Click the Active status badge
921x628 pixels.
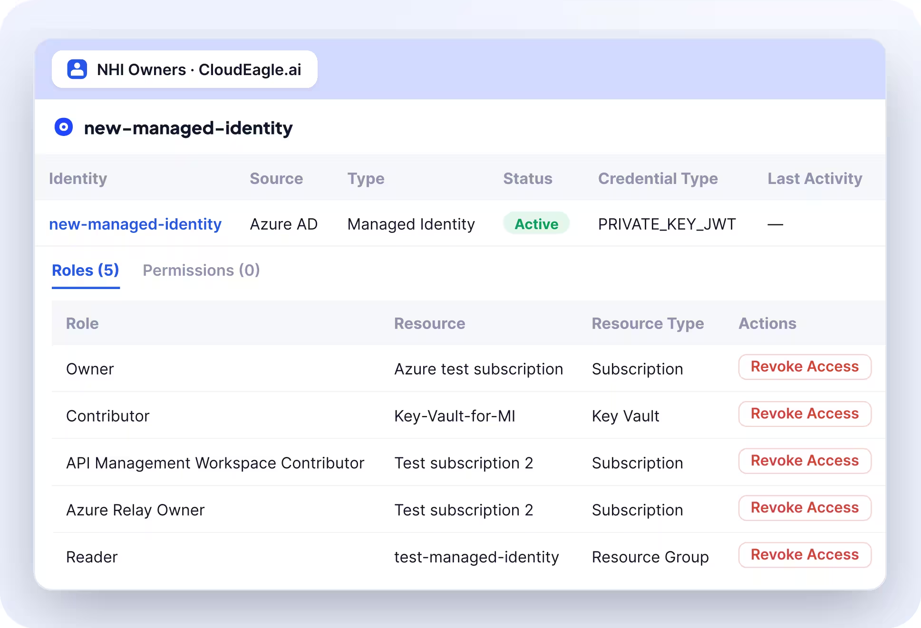pyautogui.click(x=536, y=224)
